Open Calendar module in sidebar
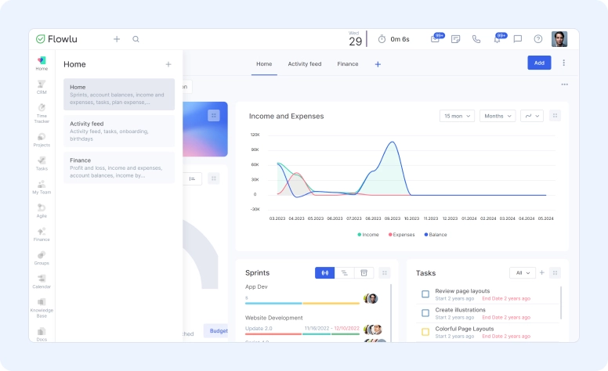 pyautogui.click(x=42, y=282)
